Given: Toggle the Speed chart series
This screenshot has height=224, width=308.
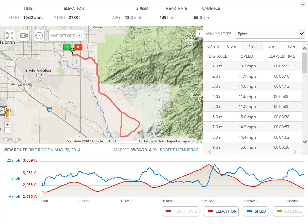Looking at the screenshot, I should tap(256, 211).
